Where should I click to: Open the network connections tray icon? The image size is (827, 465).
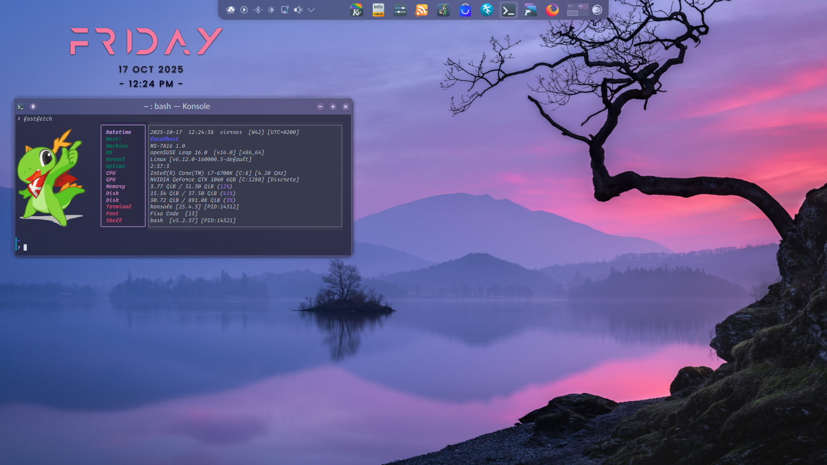pos(285,10)
